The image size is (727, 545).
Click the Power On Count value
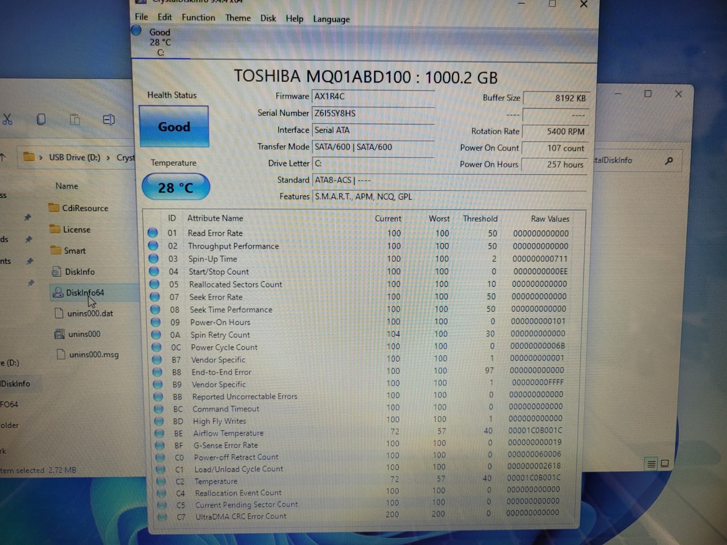[555, 148]
